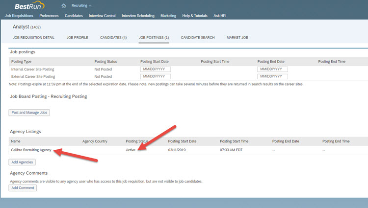The height and width of the screenshot is (208, 368).
Task: Open Preferences in the top navigation
Action: (49, 16)
